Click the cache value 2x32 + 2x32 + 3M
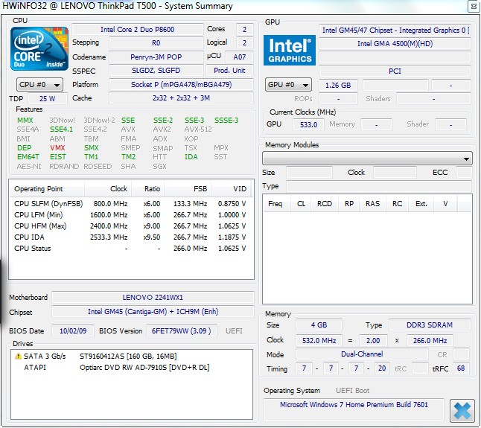The image size is (481, 428). (181, 98)
